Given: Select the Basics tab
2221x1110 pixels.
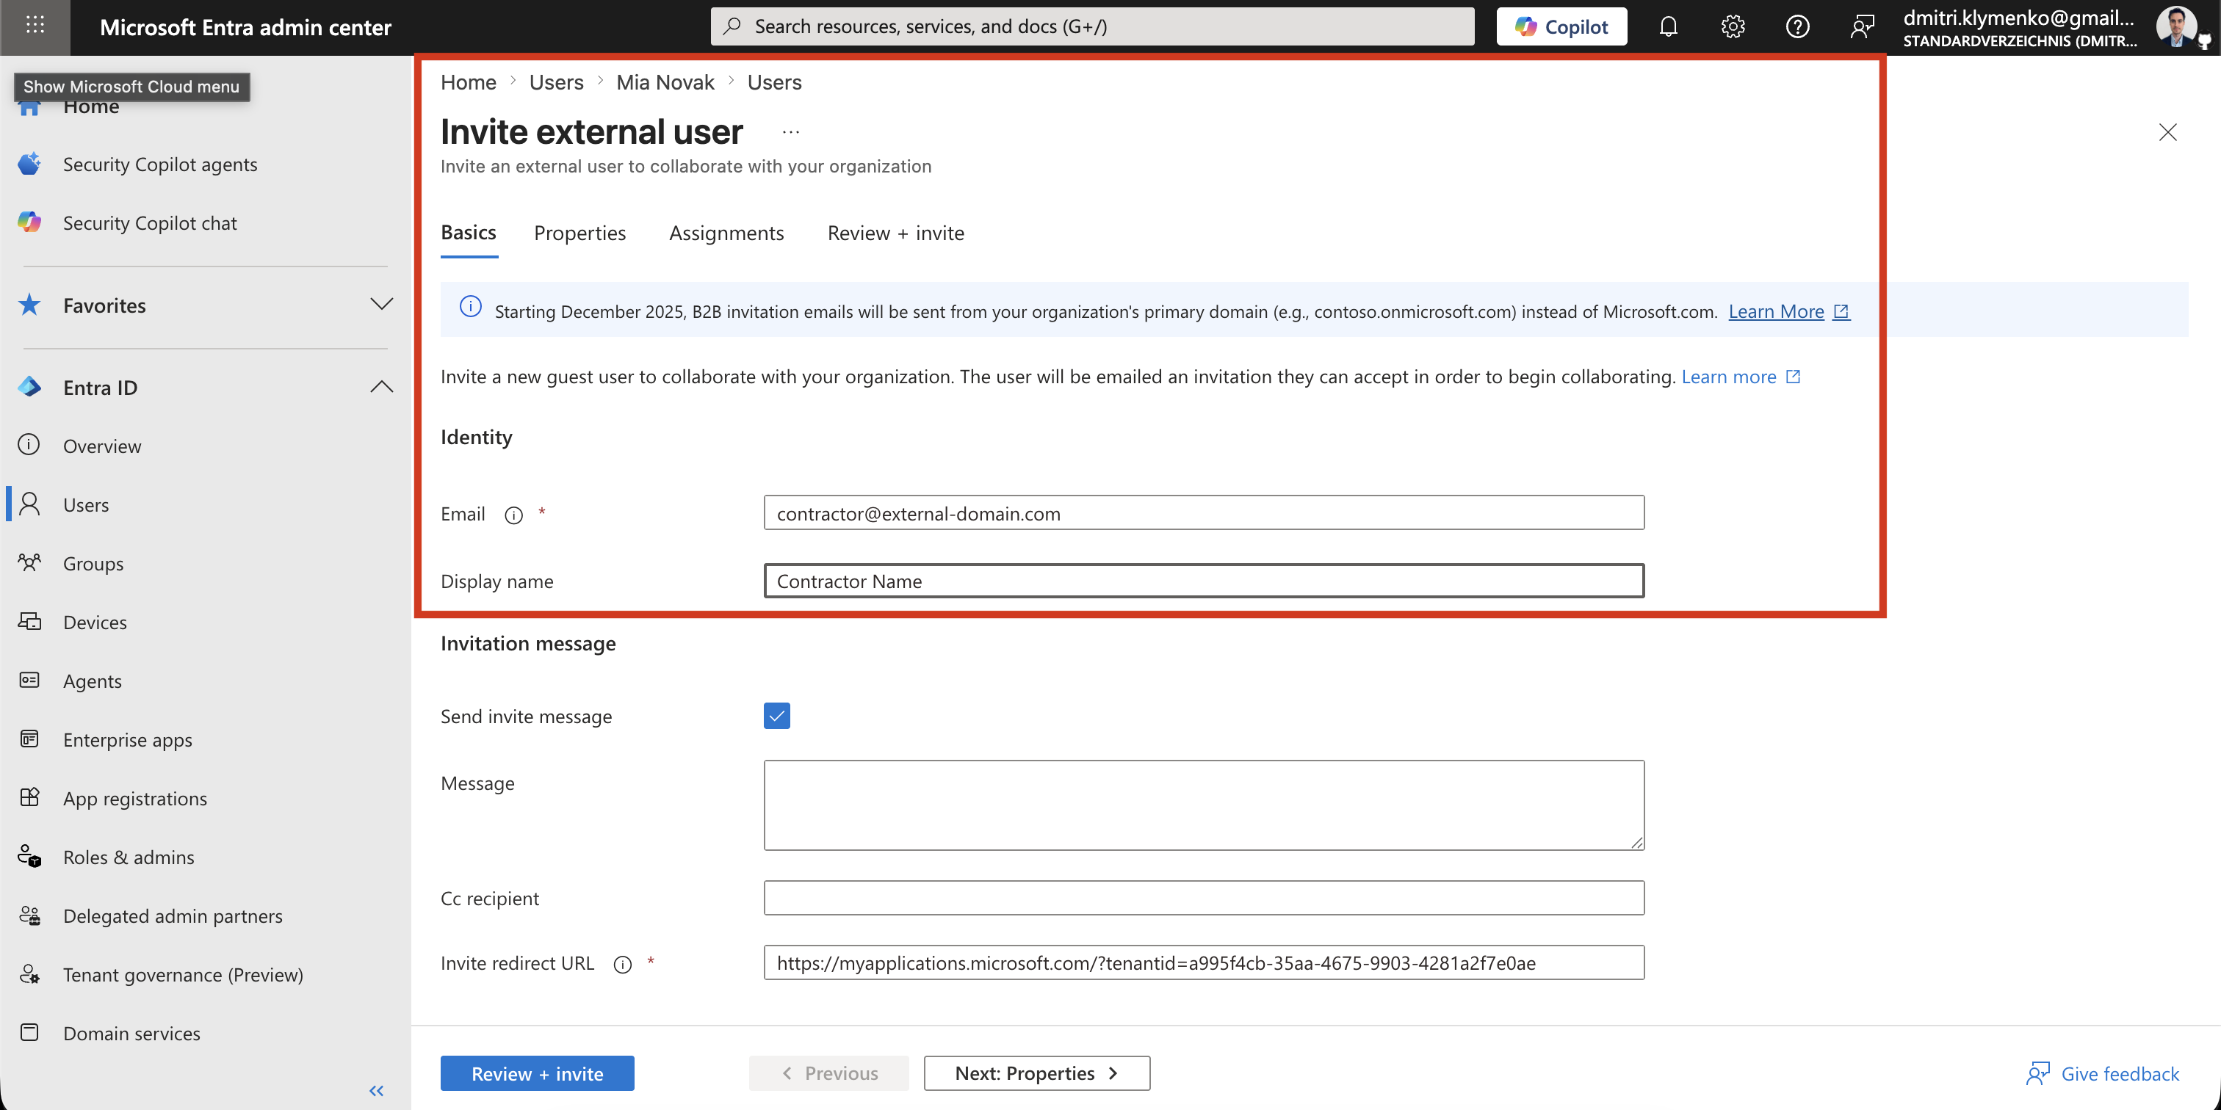Looking at the screenshot, I should [x=468, y=233].
